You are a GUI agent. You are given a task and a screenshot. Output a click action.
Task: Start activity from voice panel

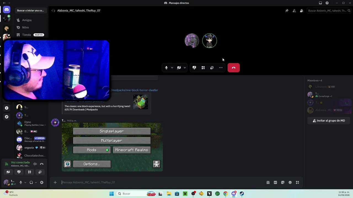30,172
